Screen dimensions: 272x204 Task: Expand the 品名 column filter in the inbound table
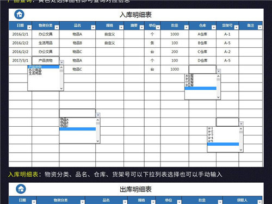(93, 27)
